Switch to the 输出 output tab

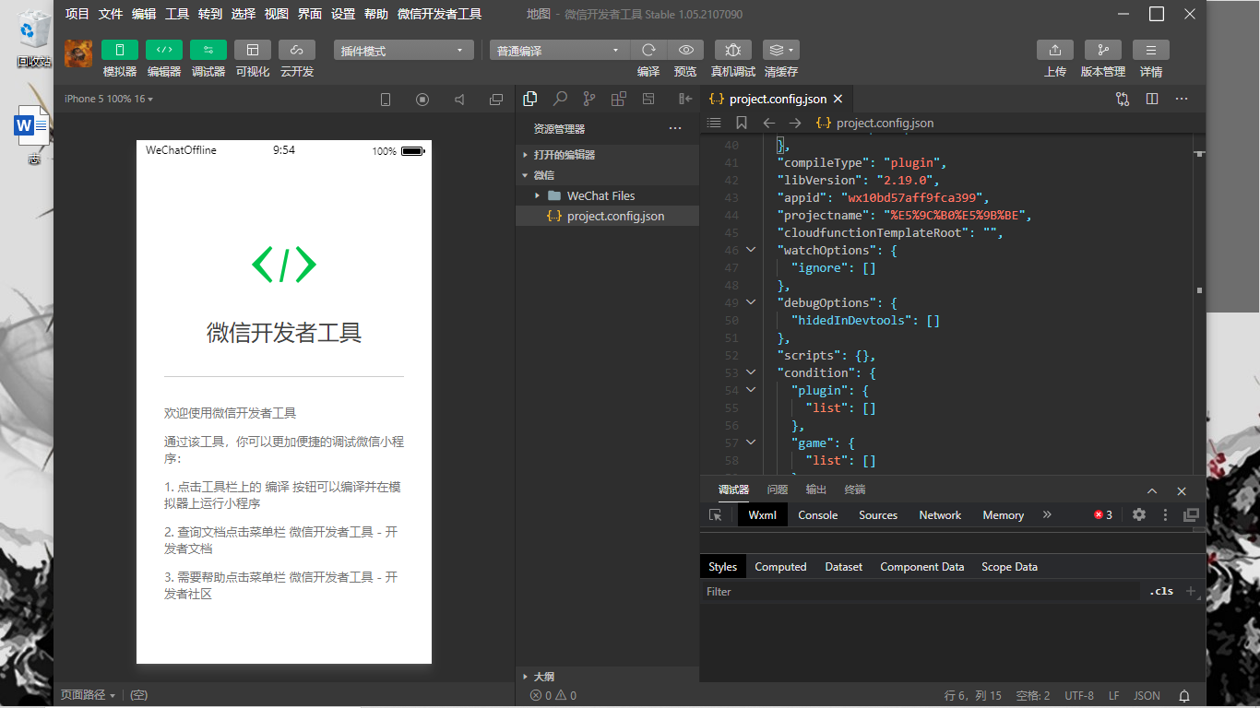coord(816,490)
